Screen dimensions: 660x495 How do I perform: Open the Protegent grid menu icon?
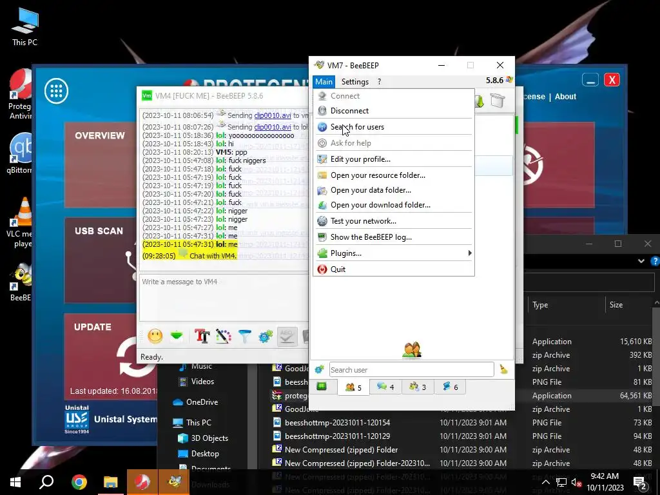coord(57,91)
